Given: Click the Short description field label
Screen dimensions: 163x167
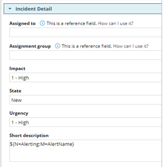Looking at the screenshot, I should click(x=29, y=136).
